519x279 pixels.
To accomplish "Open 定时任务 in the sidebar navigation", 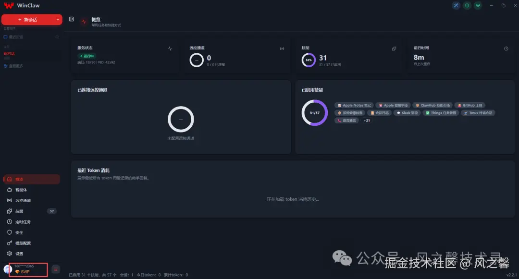I will 32,222.
